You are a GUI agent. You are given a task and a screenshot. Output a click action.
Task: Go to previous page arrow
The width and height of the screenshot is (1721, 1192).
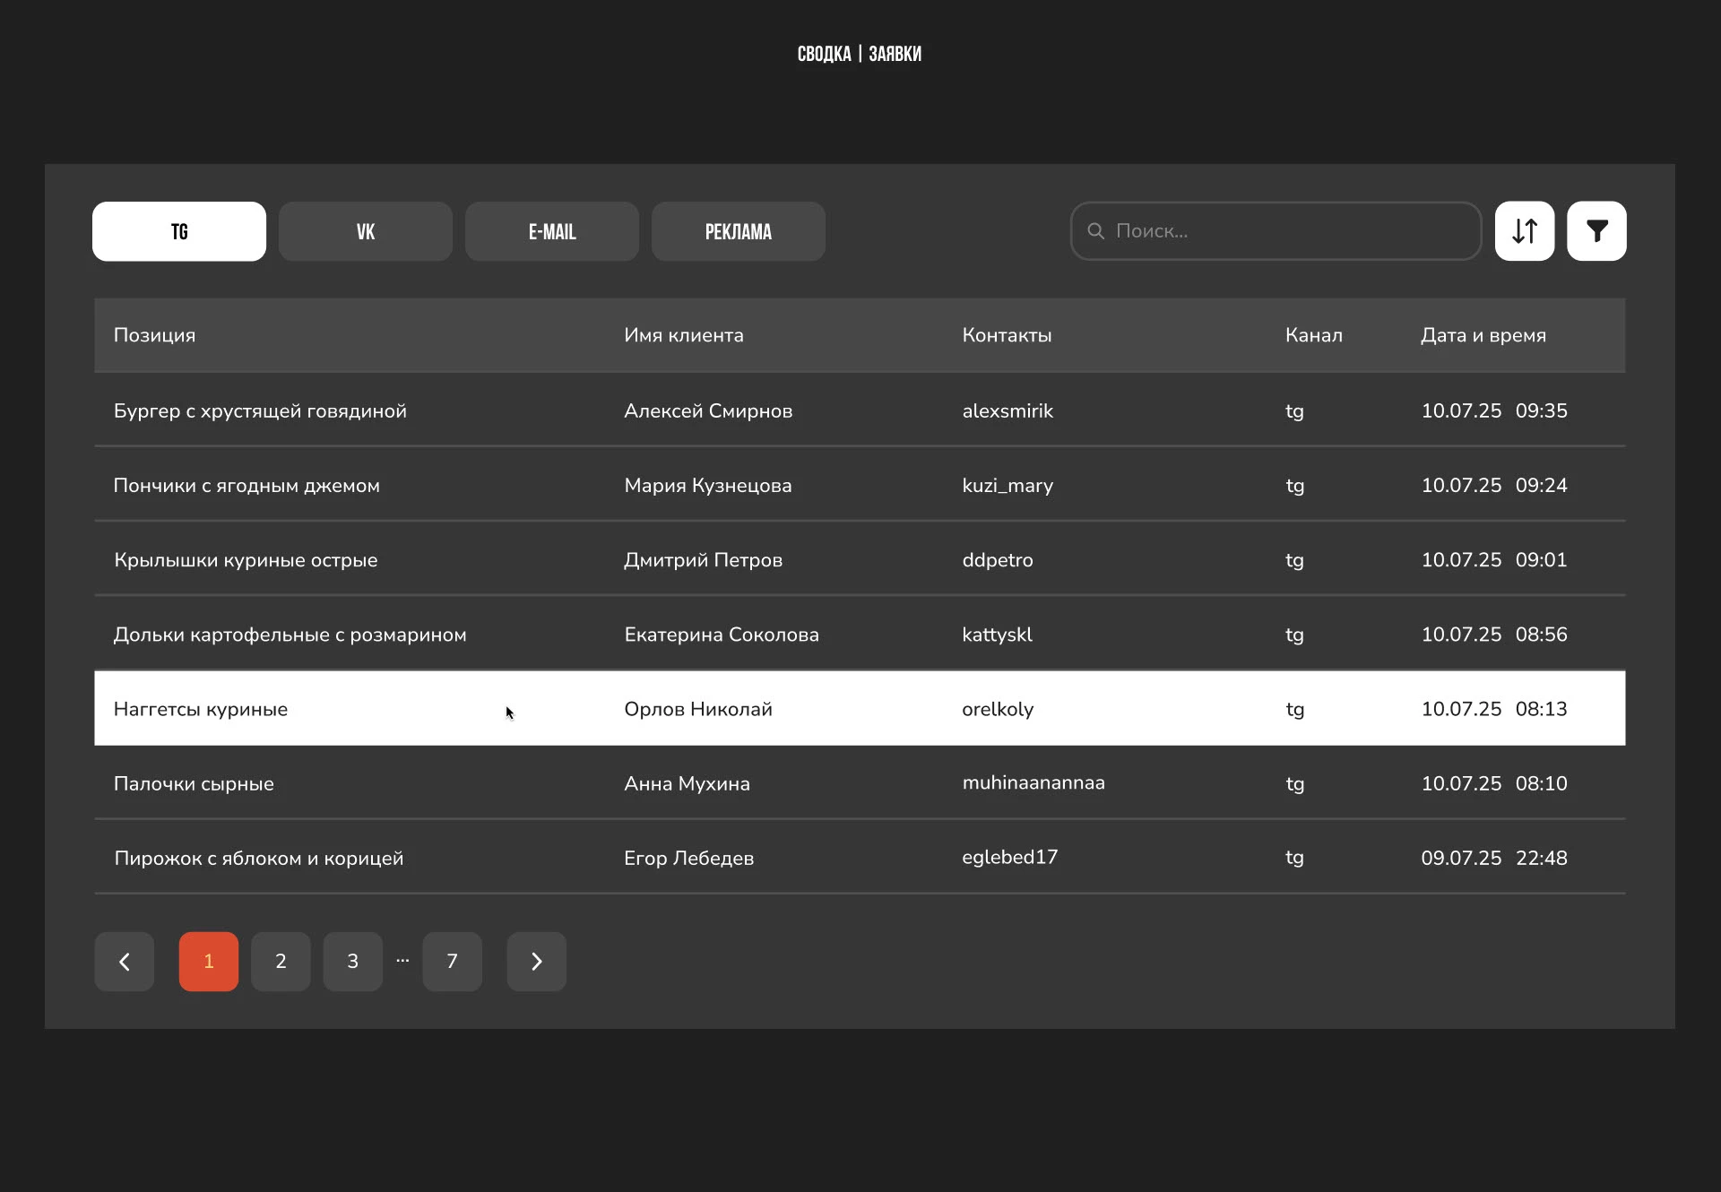125,962
